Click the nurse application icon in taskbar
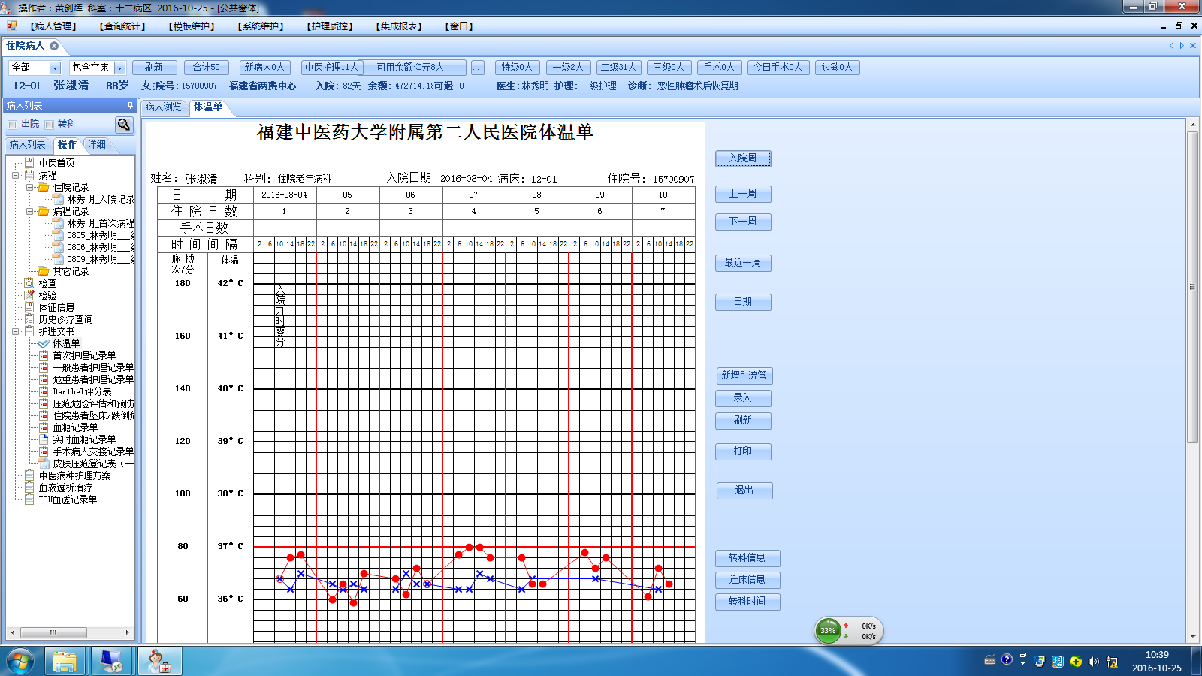This screenshot has width=1202, height=676. click(x=159, y=661)
